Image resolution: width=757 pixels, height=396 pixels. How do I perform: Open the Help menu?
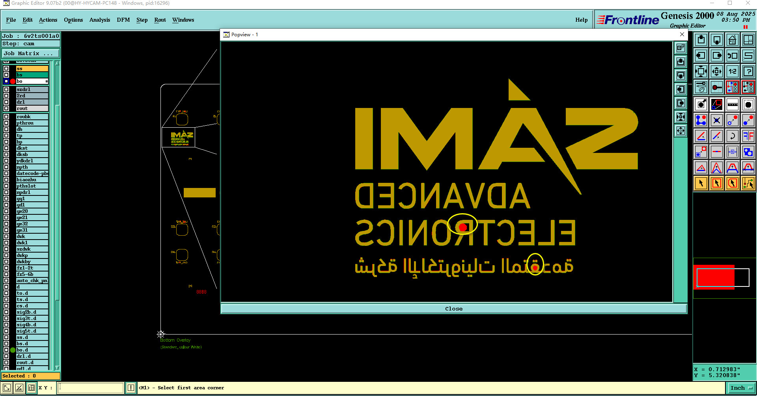(x=581, y=20)
